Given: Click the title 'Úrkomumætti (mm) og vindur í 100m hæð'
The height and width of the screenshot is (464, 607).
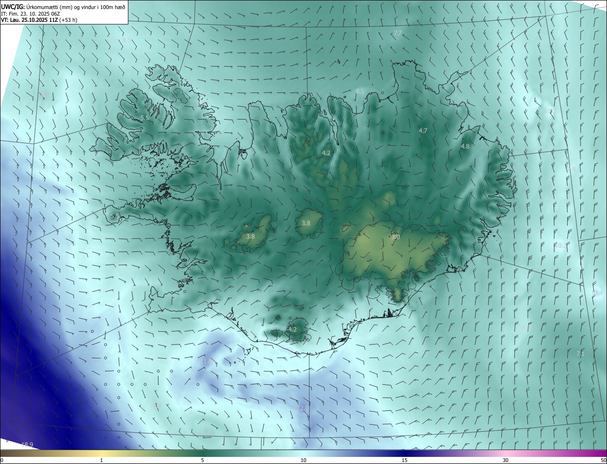Looking at the screenshot, I should [76, 7].
